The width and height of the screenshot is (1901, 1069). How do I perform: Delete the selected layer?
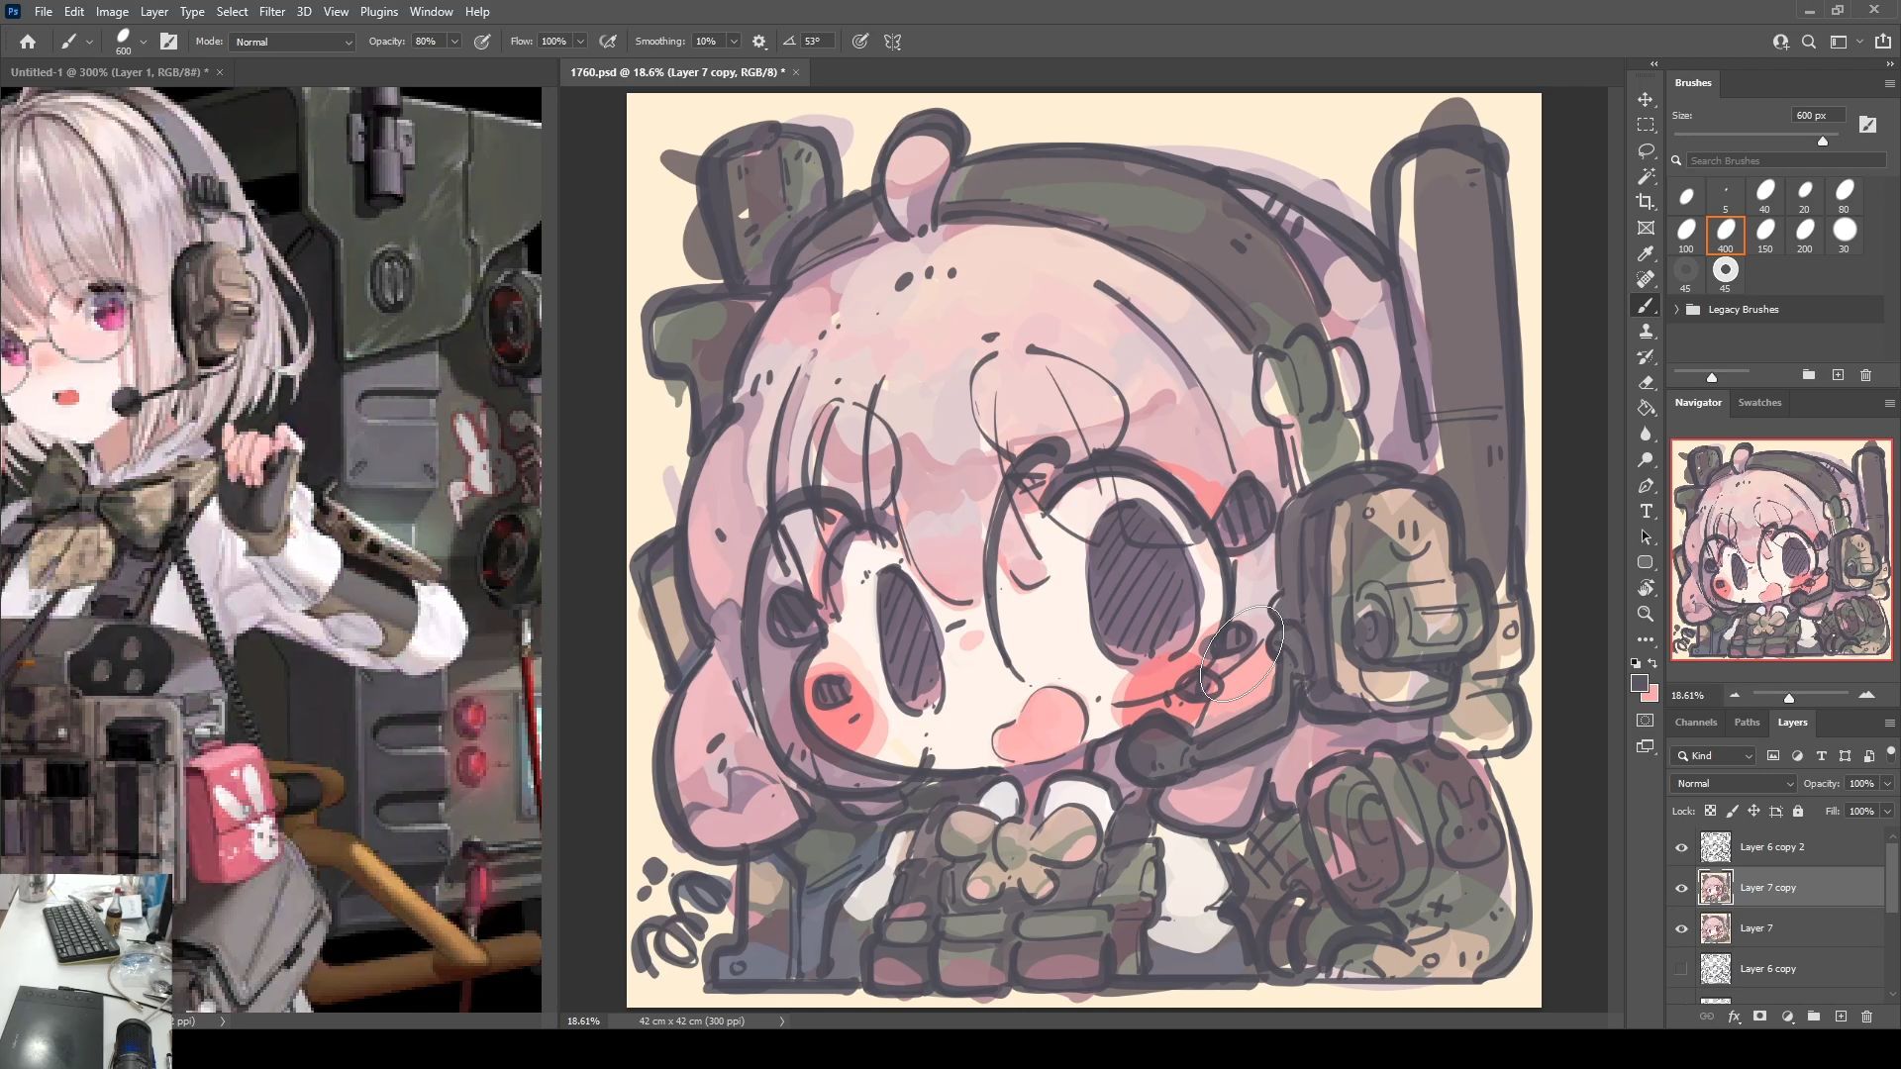1866,1017
